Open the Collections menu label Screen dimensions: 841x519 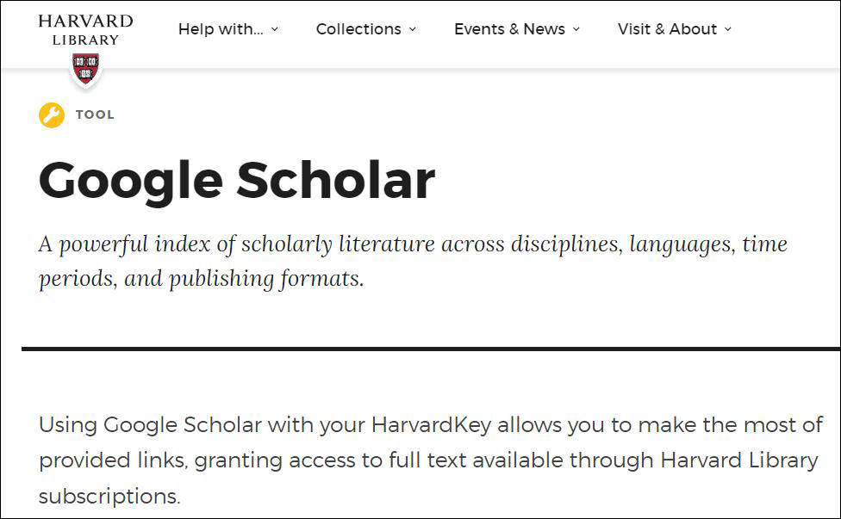(358, 29)
